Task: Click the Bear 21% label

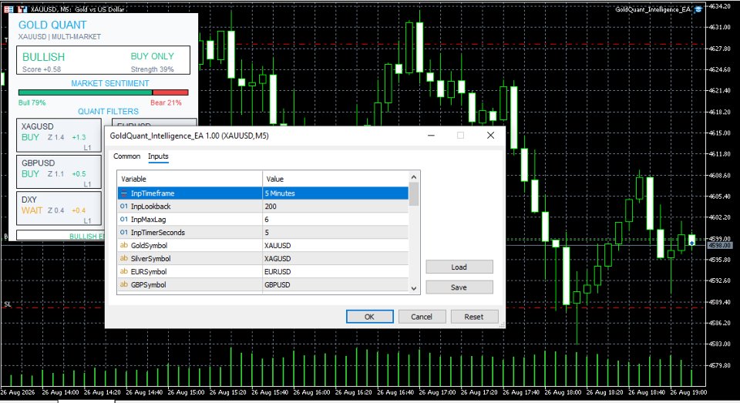Action: 166,102
